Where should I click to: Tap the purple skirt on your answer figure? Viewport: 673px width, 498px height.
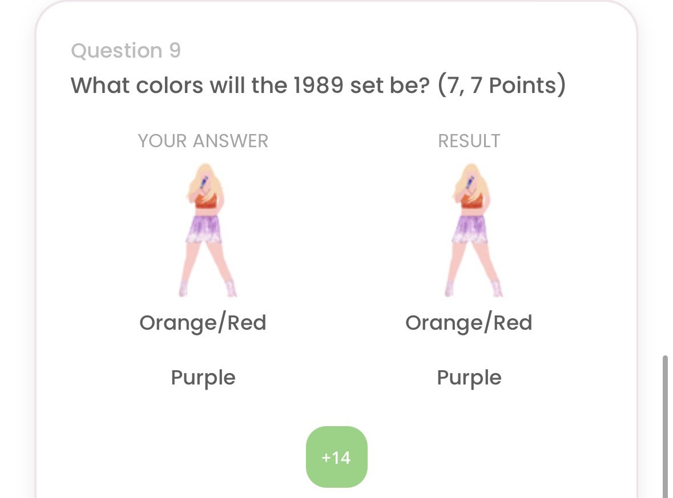205,229
